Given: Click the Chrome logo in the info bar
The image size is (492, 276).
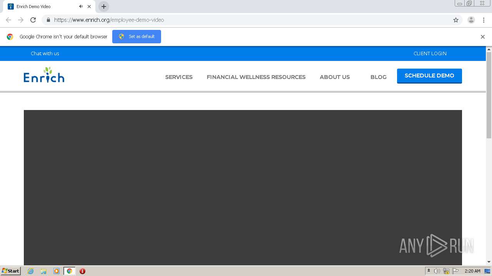Looking at the screenshot, I should coord(10,37).
